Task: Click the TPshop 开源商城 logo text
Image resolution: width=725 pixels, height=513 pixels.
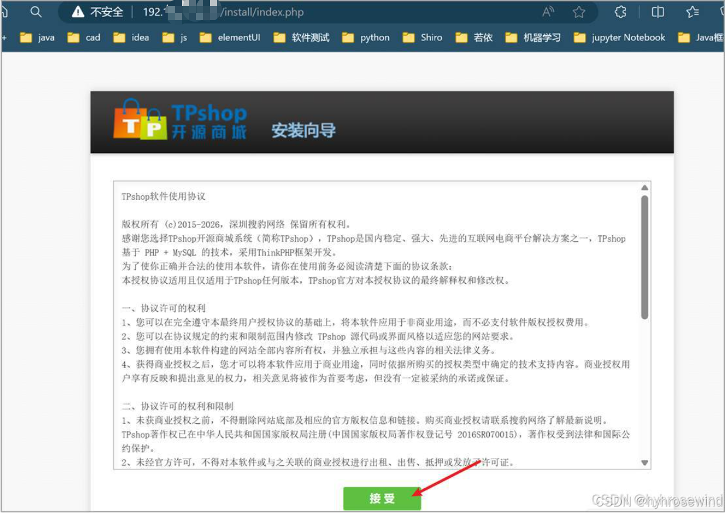Action: [209, 122]
